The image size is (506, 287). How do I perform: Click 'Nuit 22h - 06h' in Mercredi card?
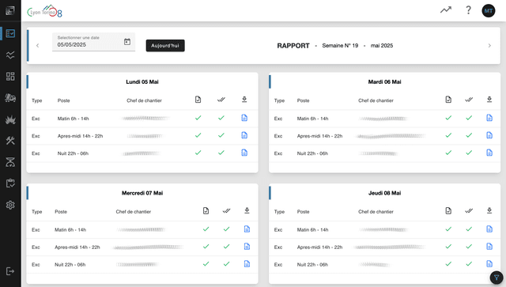(x=70, y=265)
